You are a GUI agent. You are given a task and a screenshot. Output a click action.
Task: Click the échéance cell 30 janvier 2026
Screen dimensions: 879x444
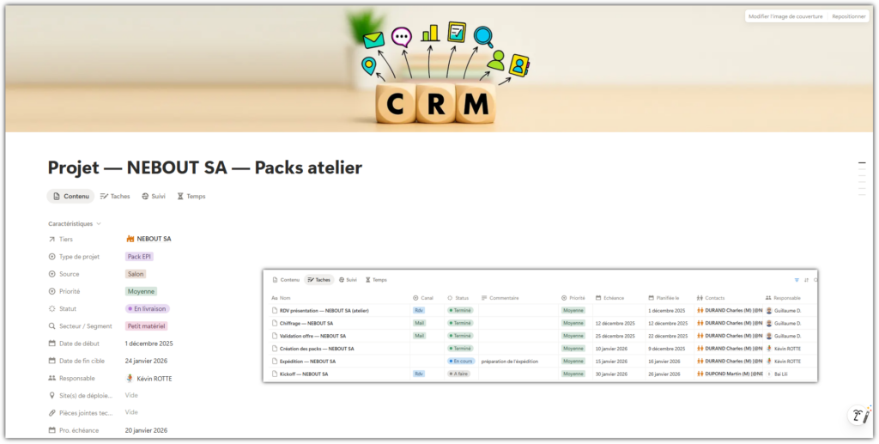click(x=611, y=374)
